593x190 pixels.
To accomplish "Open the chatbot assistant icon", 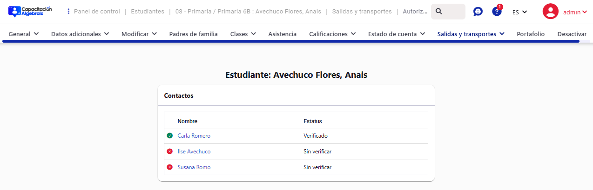I will click(x=478, y=12).
